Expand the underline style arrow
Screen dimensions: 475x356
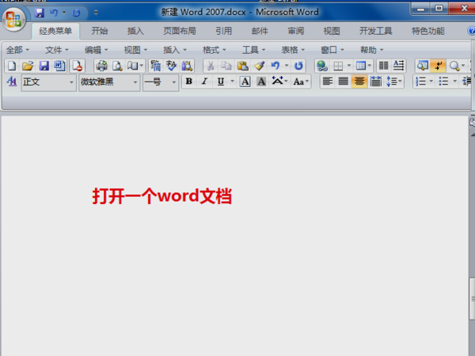click(x=232, y=81)
